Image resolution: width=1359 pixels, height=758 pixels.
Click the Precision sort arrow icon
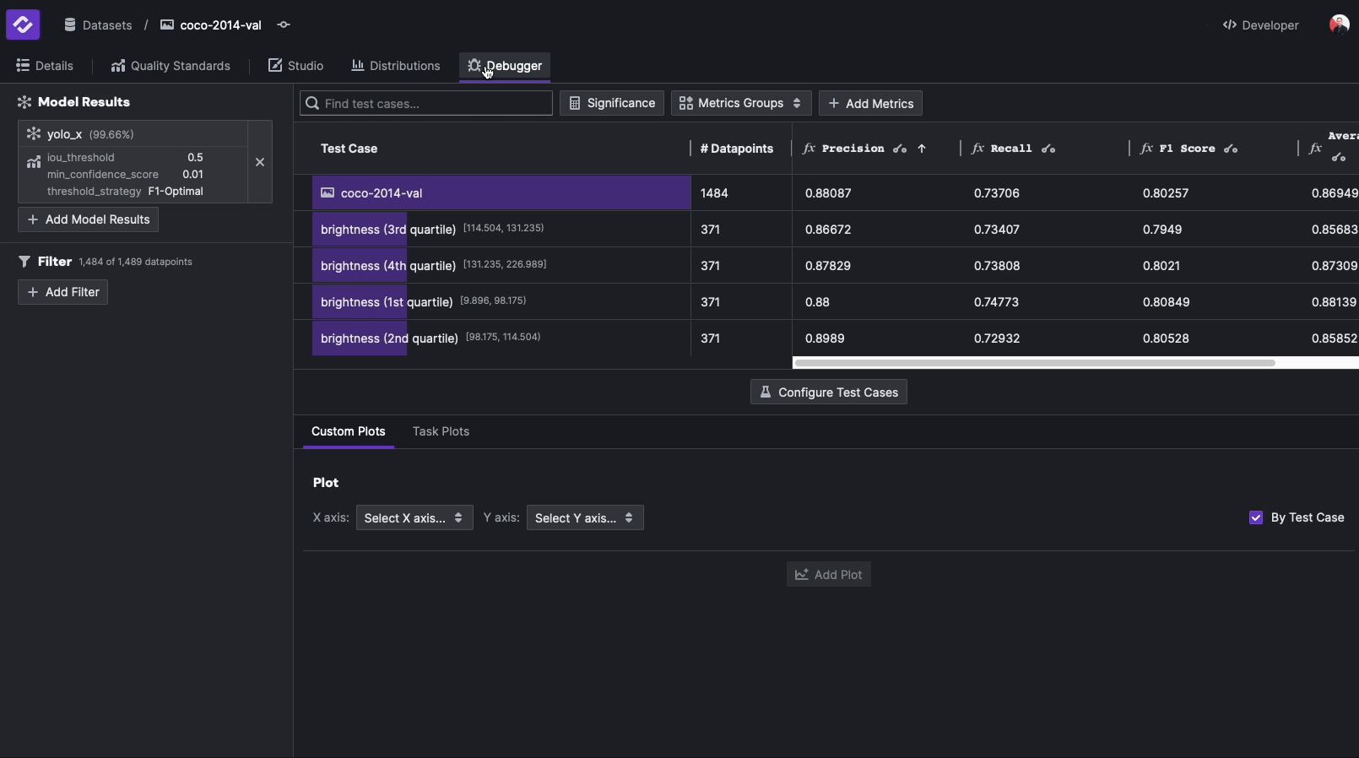922,149
